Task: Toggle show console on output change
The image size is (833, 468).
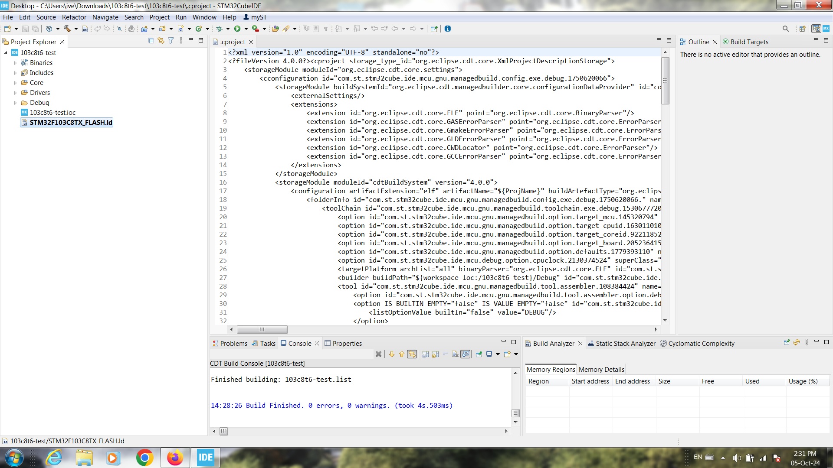Action: click(465, 354)
